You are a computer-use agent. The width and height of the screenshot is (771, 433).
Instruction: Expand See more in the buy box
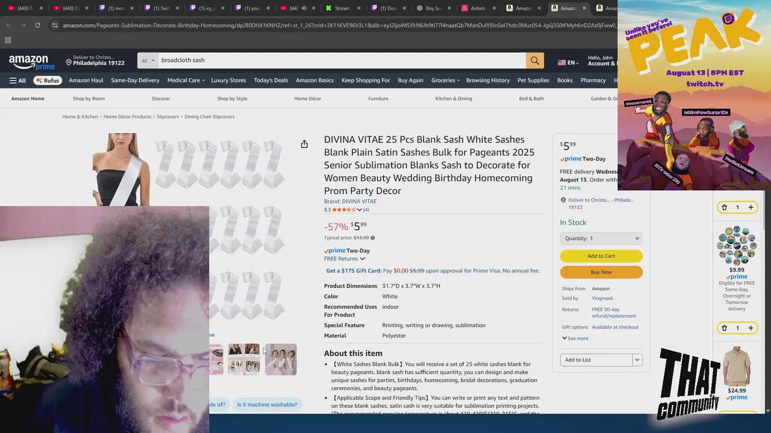pos(575,338)
